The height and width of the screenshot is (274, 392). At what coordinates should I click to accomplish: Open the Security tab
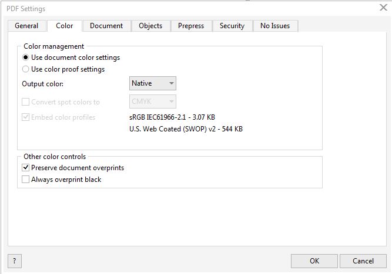coord(232,26)
